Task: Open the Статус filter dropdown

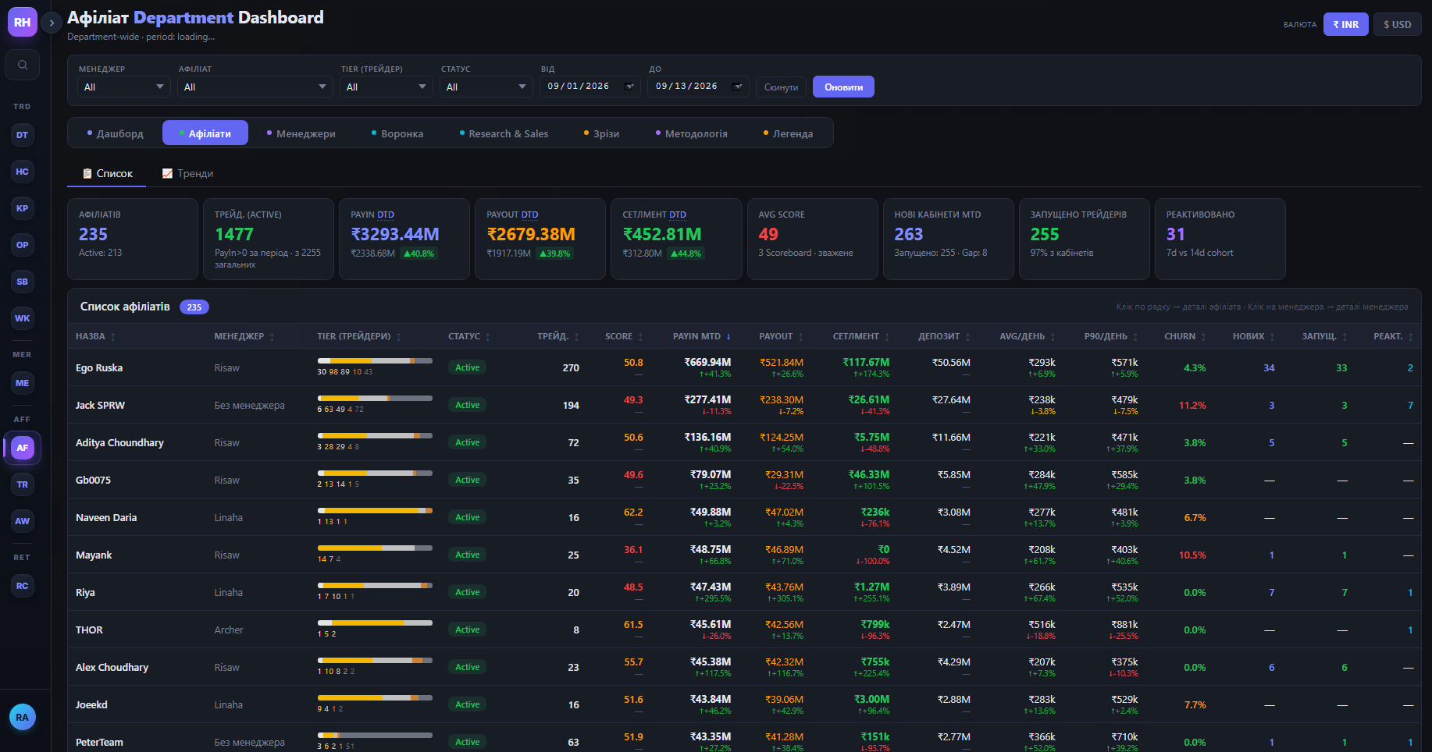Action: [x=486, y=87]
